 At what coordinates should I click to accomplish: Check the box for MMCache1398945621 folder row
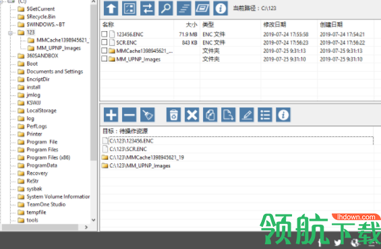105,51
